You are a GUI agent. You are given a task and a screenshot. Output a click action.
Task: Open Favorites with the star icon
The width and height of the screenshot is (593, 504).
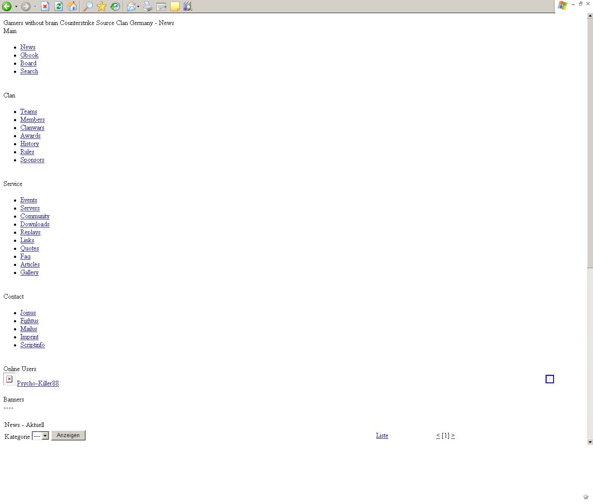tap(101, 6)
